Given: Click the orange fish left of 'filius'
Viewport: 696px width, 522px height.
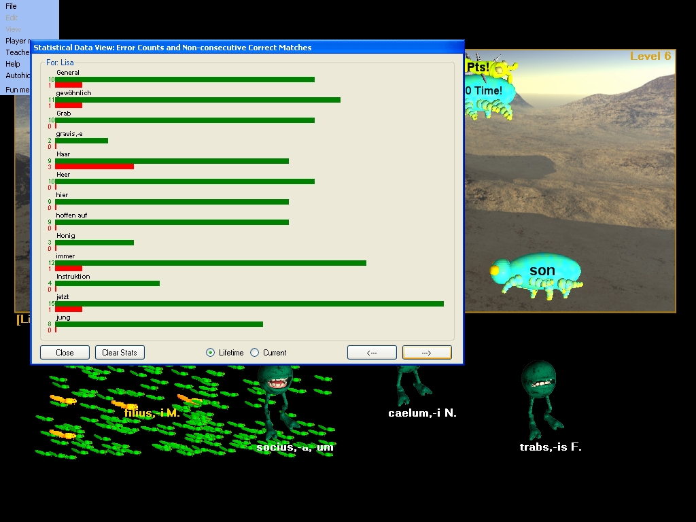Looking at the screenshot, I should [63, 400].
